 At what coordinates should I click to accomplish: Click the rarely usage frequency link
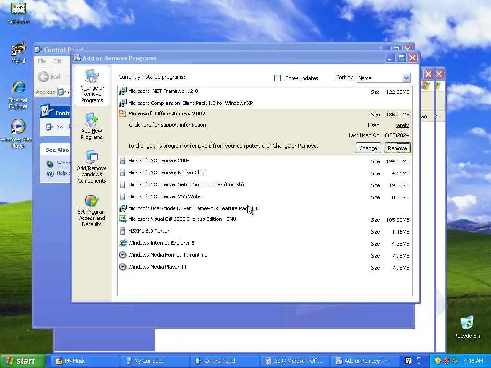pyautogui.click(x=402, y=125)
